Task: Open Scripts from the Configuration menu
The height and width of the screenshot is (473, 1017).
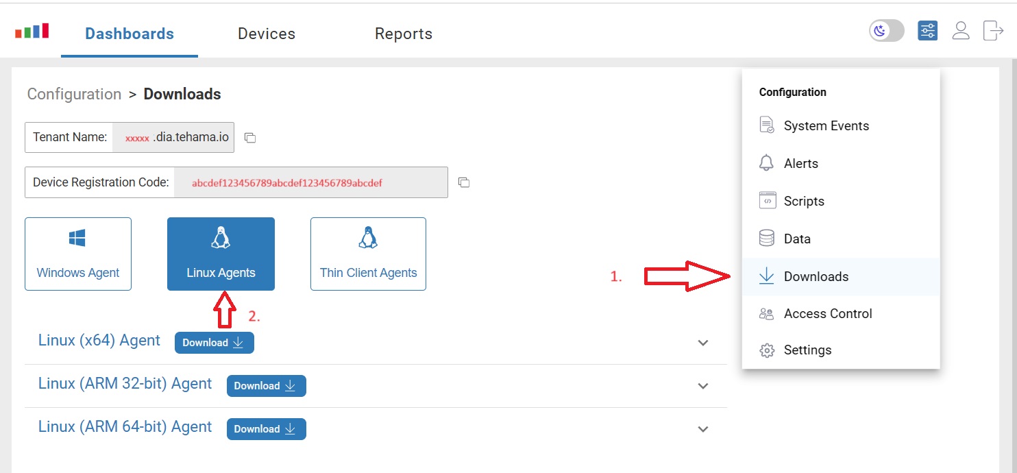Action: click(804, 201)
